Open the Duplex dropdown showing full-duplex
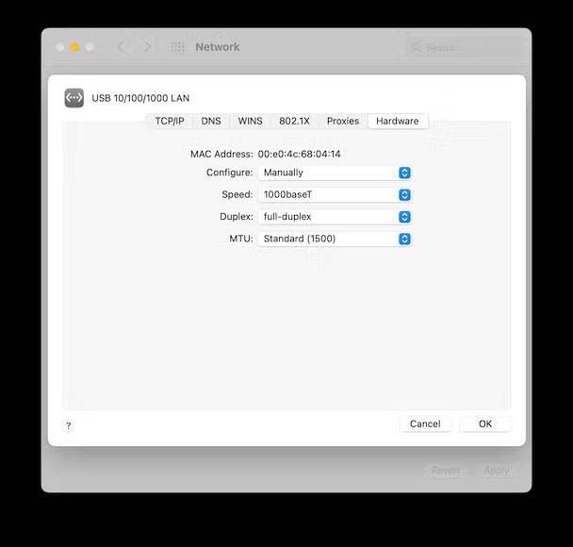Viewport: 573px width, 547px height. [335, 217]
